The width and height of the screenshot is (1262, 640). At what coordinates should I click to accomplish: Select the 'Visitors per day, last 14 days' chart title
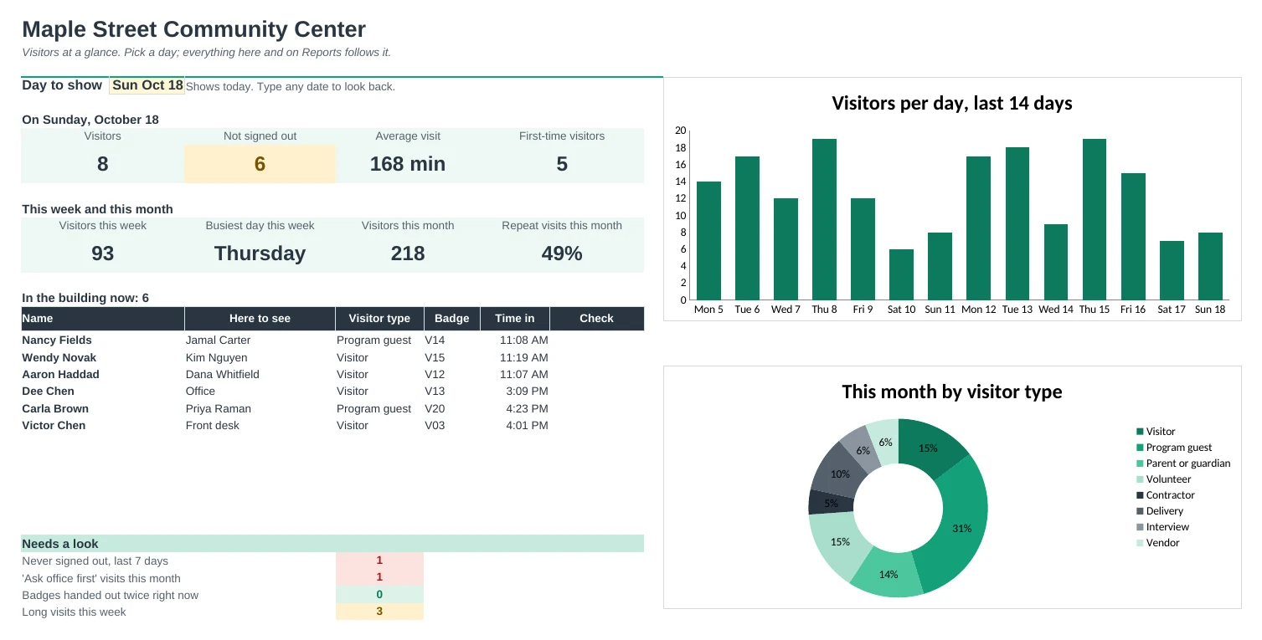[x=951, y=104]
